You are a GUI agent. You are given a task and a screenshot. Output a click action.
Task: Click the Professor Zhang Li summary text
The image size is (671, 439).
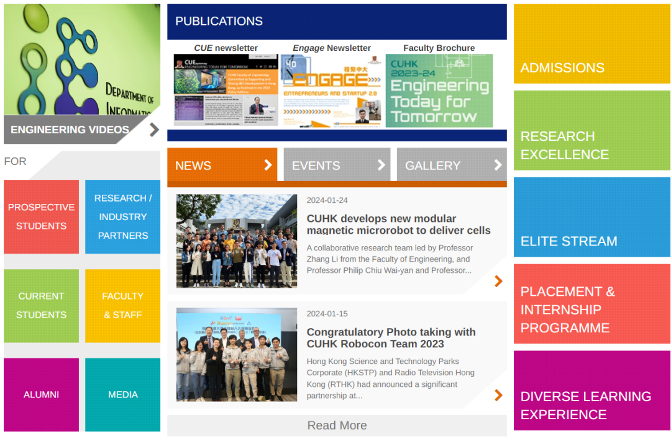390,259
